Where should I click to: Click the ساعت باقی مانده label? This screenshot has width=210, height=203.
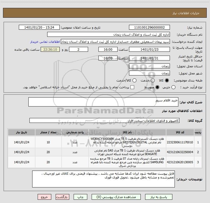27,50
